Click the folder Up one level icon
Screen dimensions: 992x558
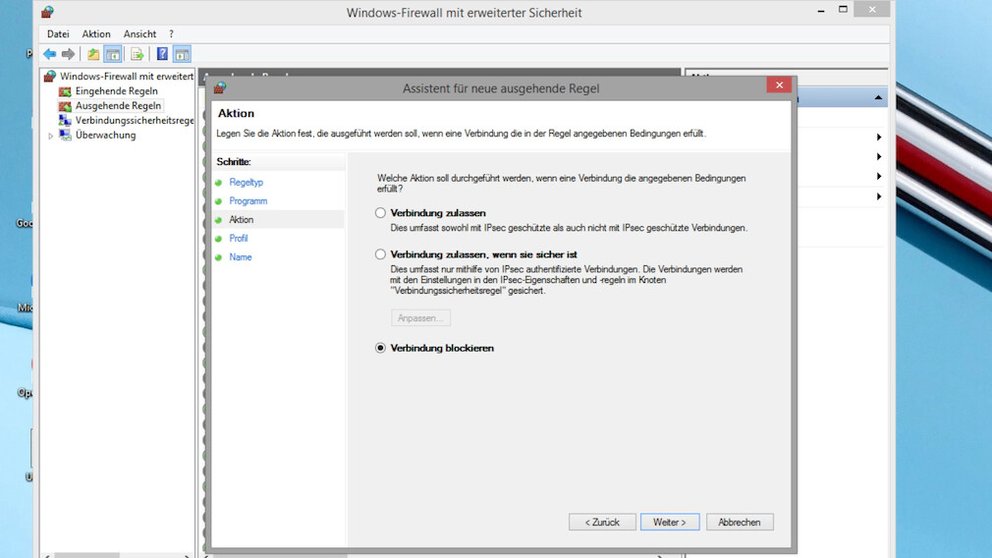[93, 54]
